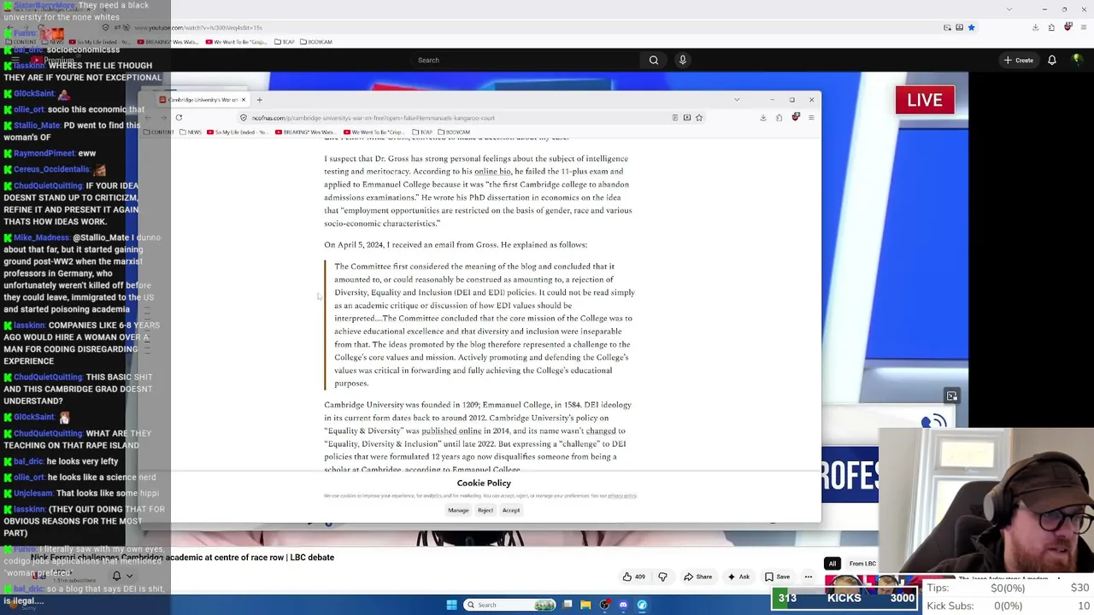Select the 'From LBC' filter chip
1094x615 pixels.
pyautogui.click(x=862, y=564)
